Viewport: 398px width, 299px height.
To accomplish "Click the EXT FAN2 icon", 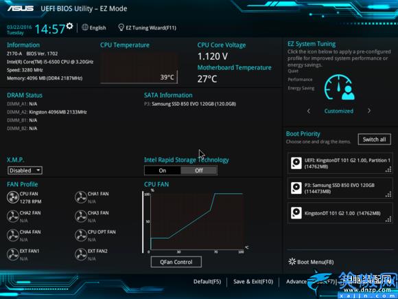I will pos(81,254).
